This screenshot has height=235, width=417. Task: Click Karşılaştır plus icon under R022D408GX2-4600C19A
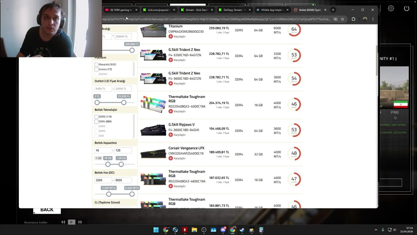tap(171, 186)
